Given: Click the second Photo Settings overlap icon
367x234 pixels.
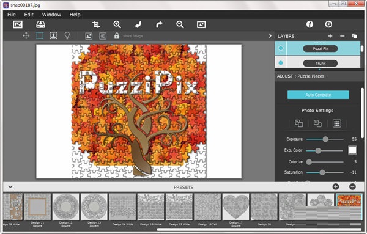Looking at the screenshot, I should point(317,123).
